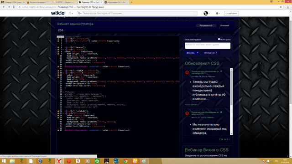Click the second CSS update author avatar
The image size is (292, 164).
[187, 113]
